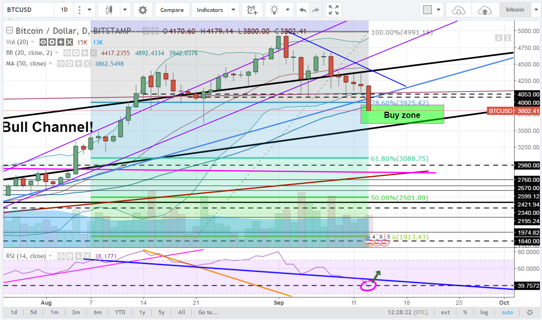Remove the MA (50, close) indicator
542x320 pixels.
pyautogui.click(x=87, y=64)
